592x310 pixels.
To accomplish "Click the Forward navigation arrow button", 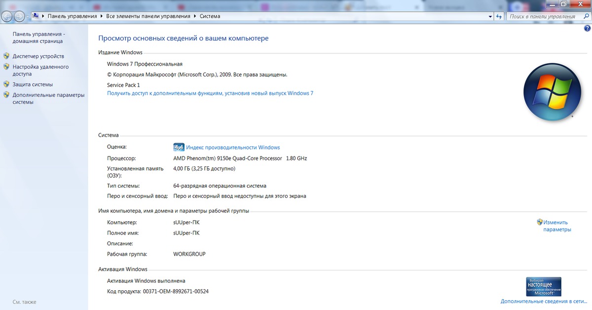I will point(20,16).
